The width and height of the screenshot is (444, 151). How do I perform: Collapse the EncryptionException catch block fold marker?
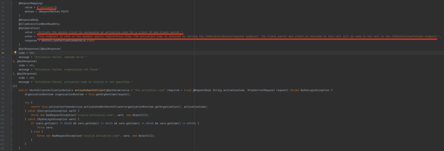[12, 111]
